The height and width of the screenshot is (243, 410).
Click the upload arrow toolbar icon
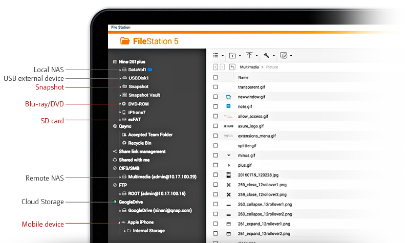click(249, 55)
